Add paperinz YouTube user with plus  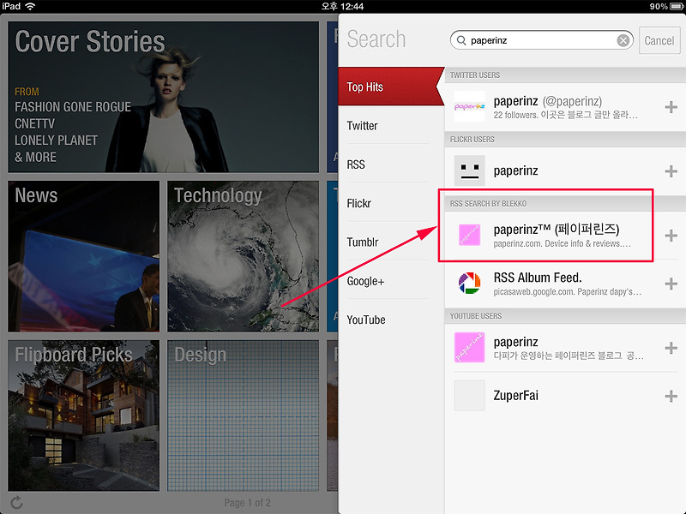coord(671,348)
